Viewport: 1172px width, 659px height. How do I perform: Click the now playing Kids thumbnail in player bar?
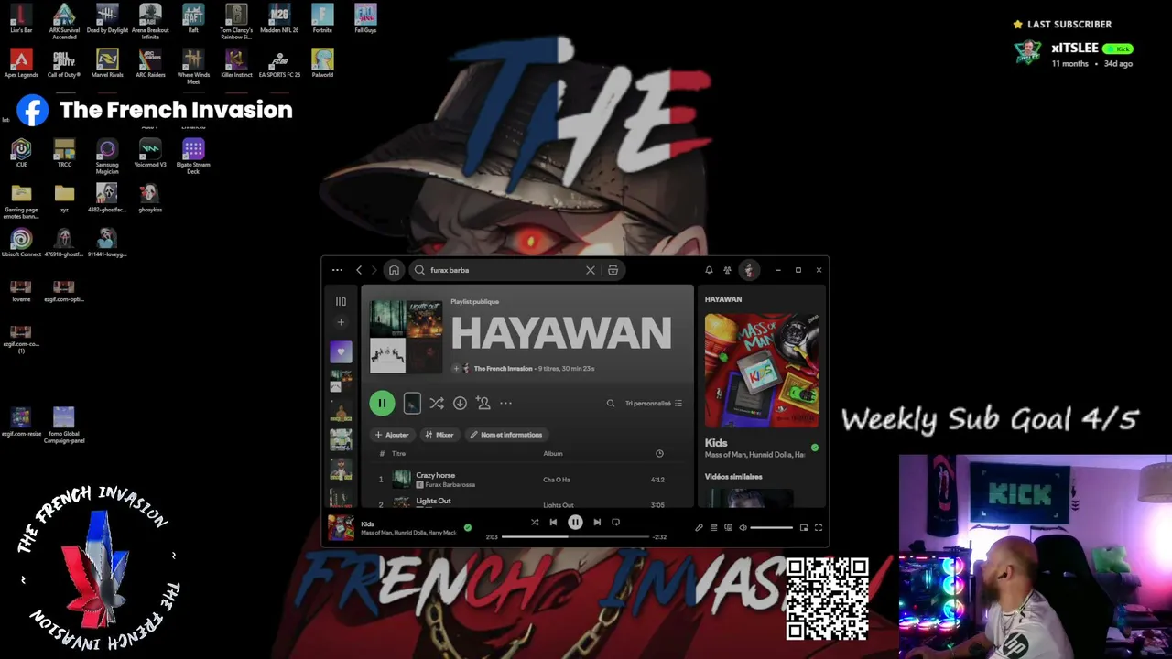341,527
